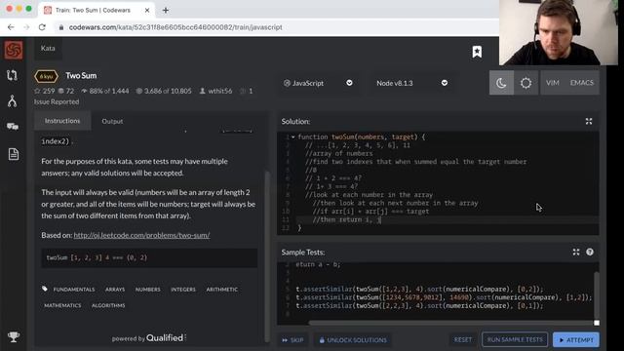624x351 pixels.
Task: Click the Kata header label
Action: (x=48, y=48)
